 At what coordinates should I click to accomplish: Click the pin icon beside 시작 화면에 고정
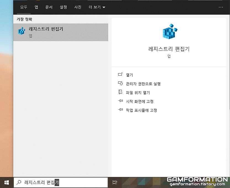(x=120, y=101)
